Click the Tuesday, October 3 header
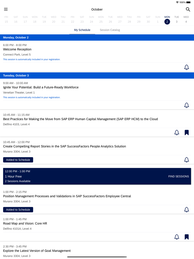The height and width of the screenshot is (259, 194). coord(97,75)
